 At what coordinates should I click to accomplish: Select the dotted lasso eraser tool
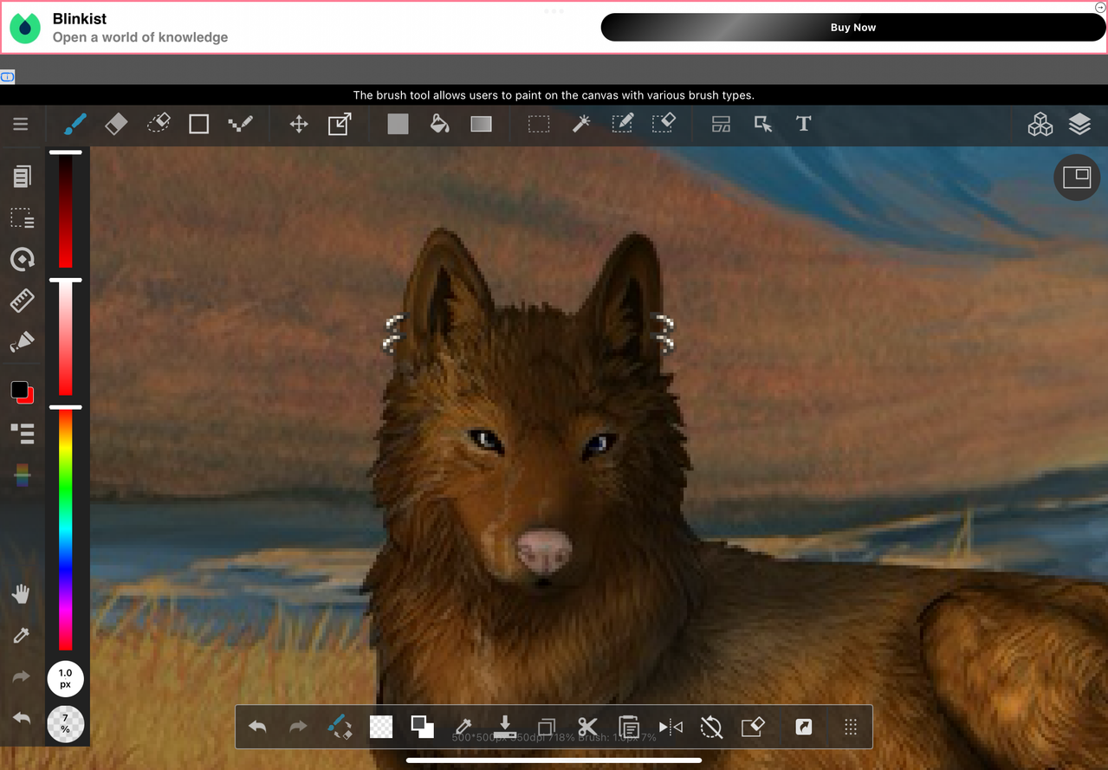point(159,124)
